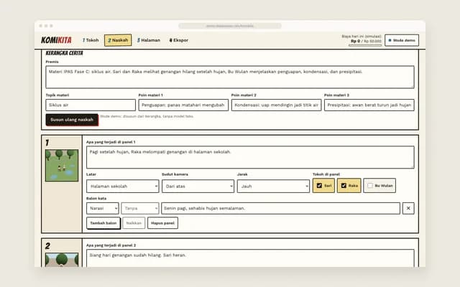Open the Ekspor tab
The height and width of the screenshot is (287, 460).
pos(179,40)
